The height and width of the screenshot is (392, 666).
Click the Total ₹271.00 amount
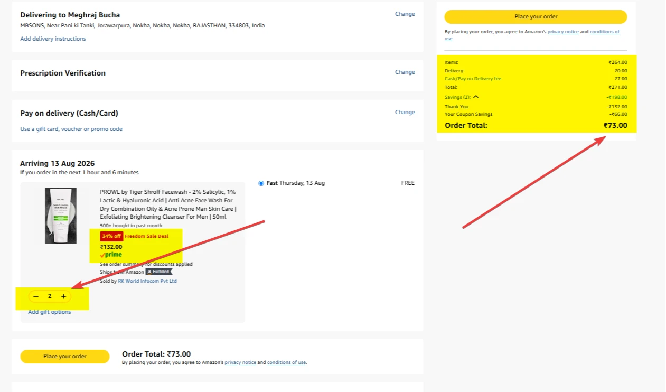coord(618,87)
